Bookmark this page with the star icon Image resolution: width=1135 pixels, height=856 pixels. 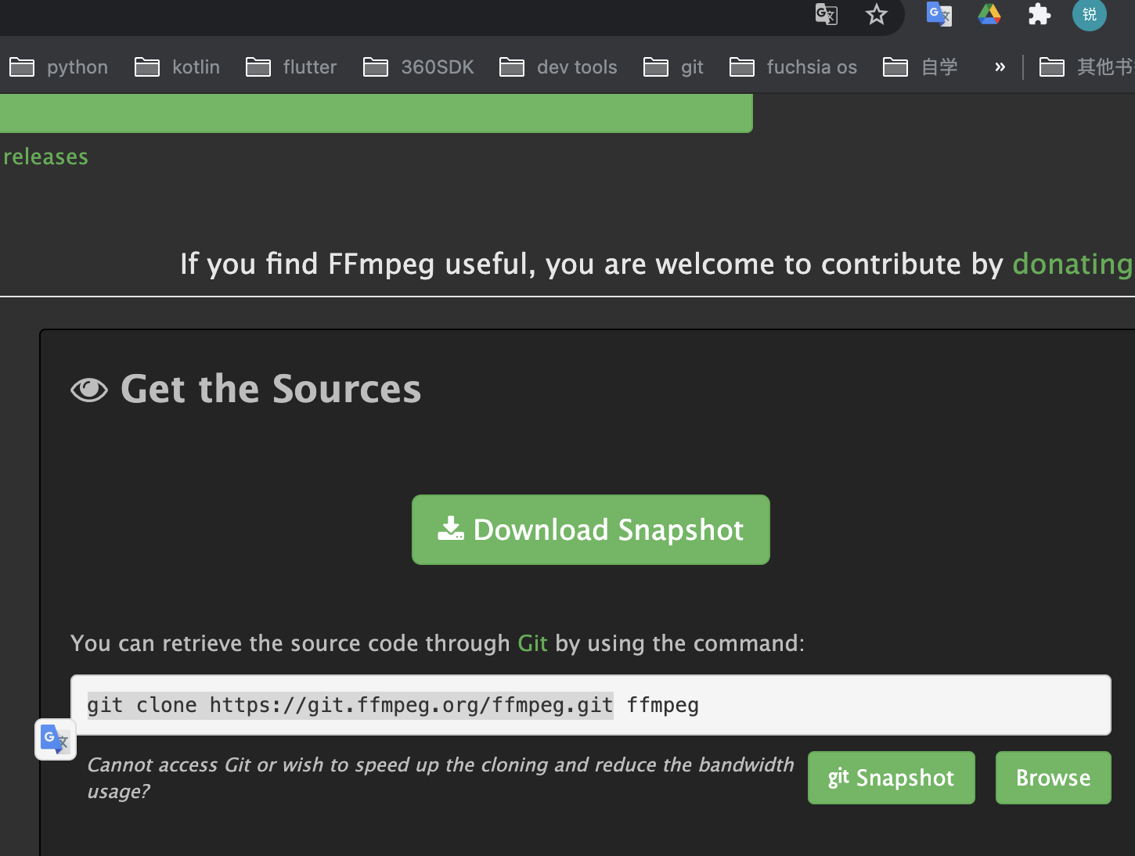tap(877, 14)
